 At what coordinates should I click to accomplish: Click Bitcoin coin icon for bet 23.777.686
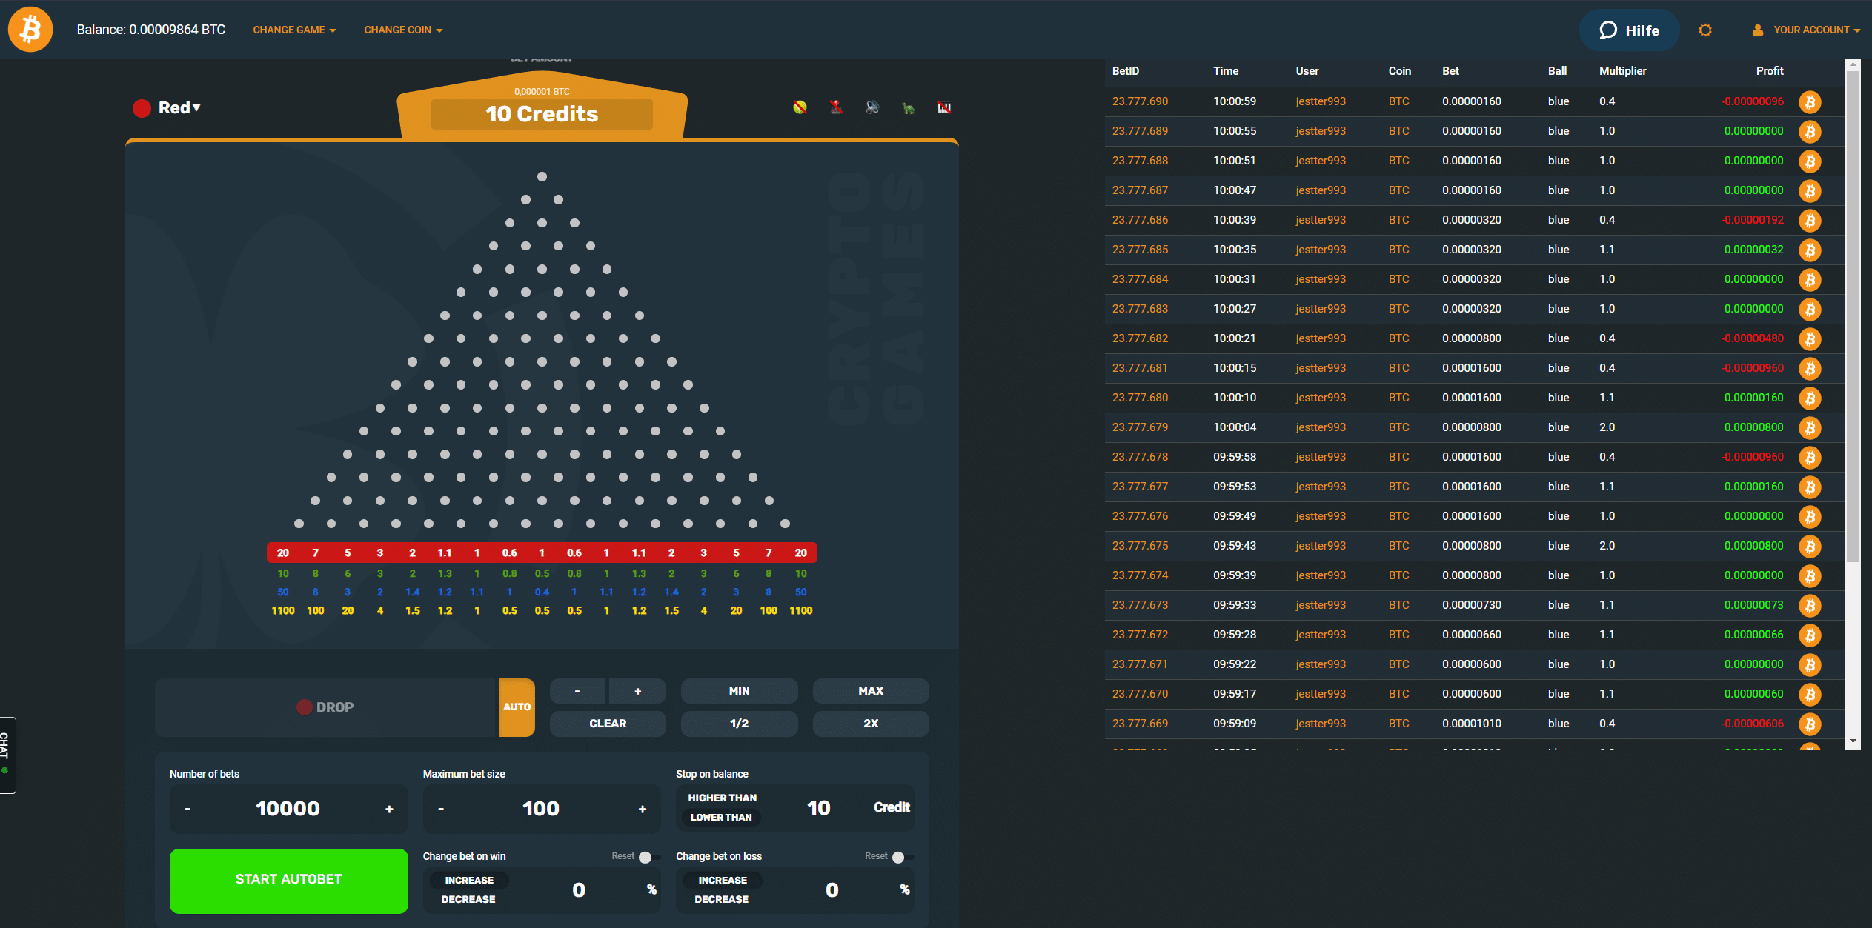coord(1810,220)
